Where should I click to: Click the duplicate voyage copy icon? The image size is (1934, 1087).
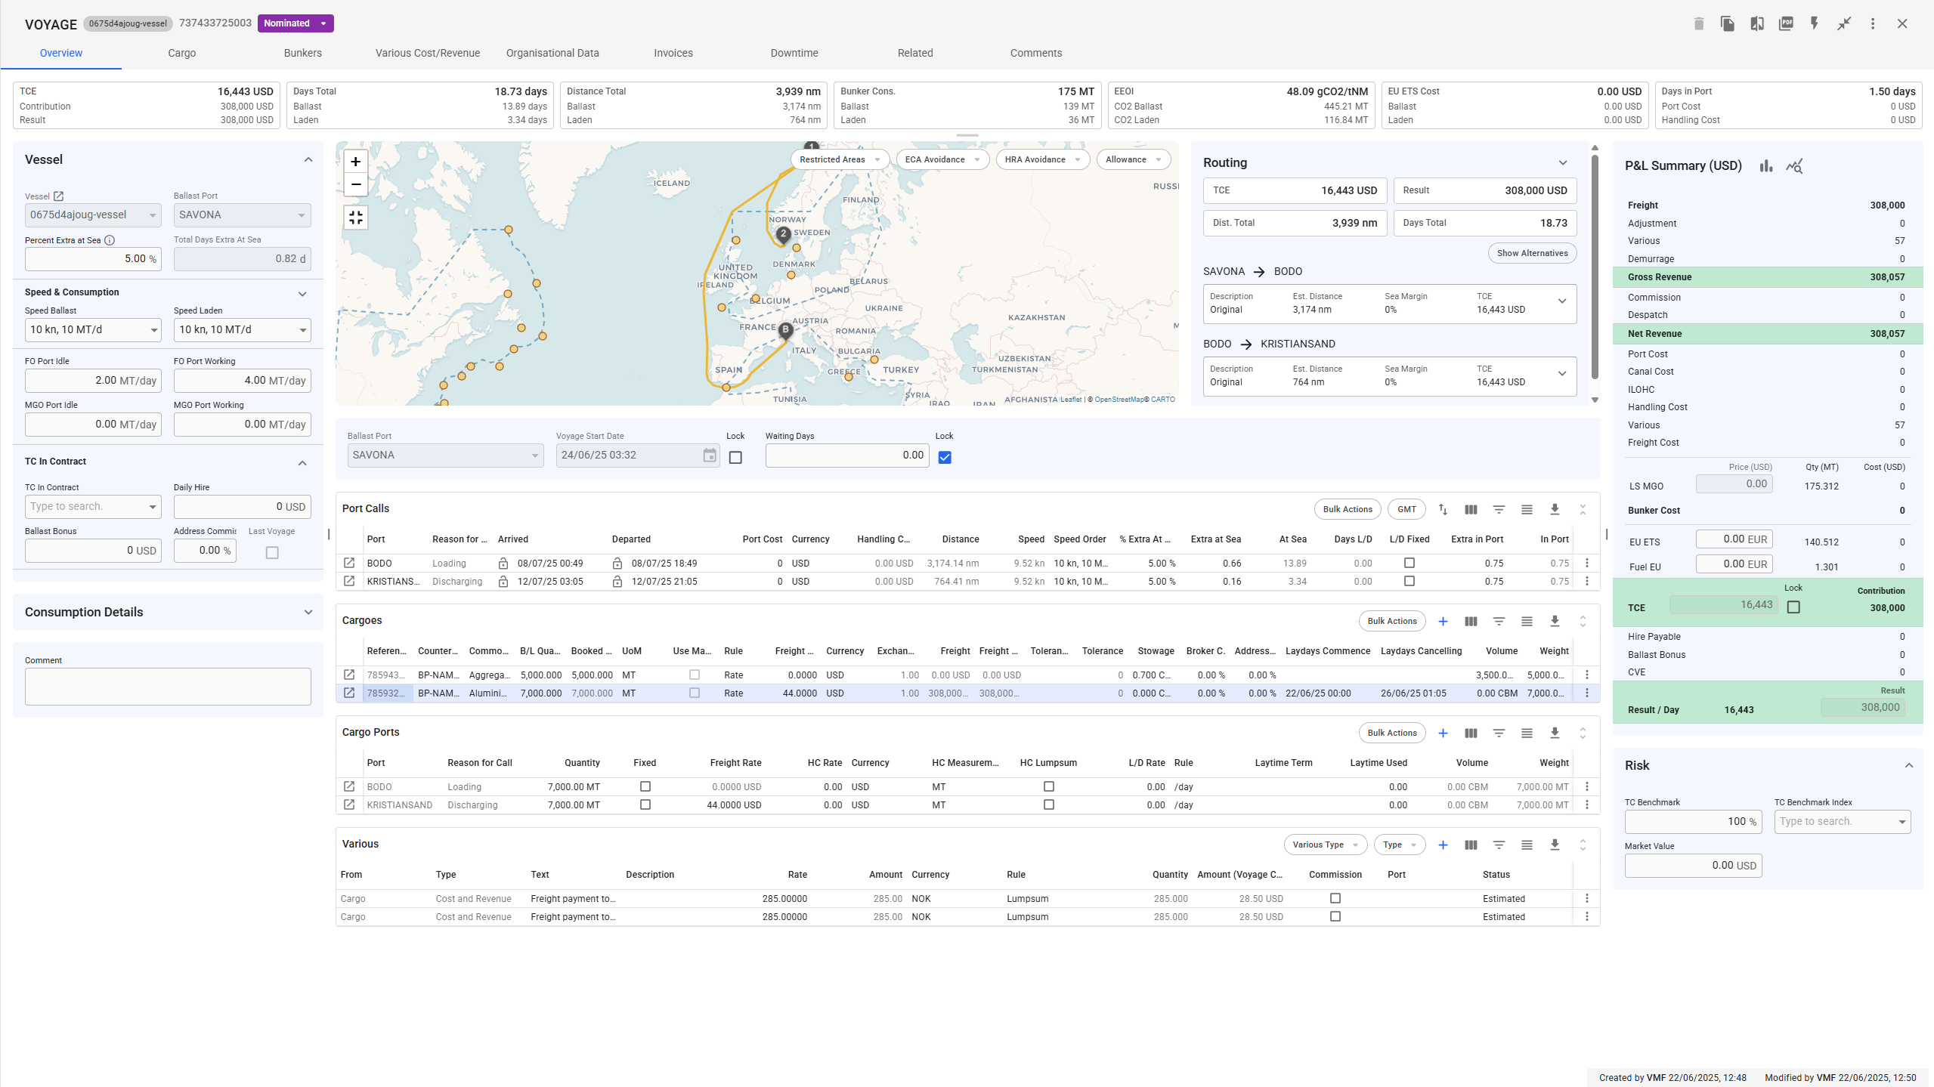[x=1728, y=23]
